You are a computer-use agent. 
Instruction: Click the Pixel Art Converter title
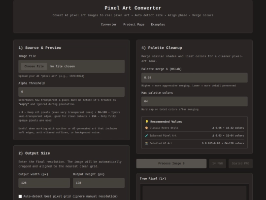point(133,8)
